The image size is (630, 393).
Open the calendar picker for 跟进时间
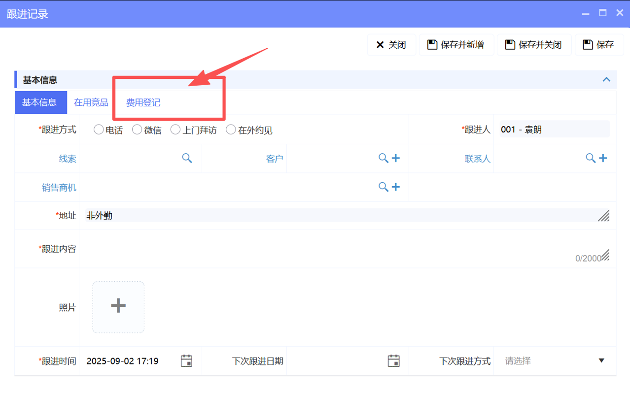tap(186, 360)
